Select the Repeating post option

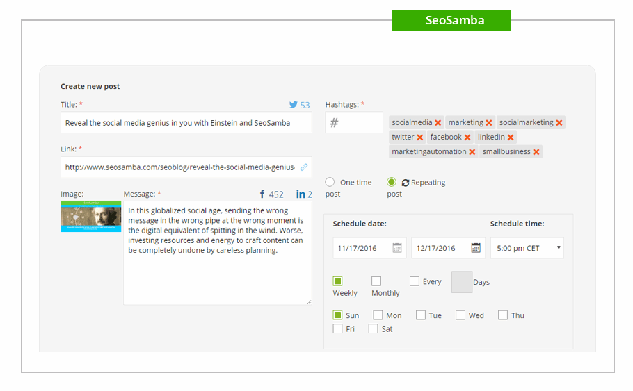coord(391,182)
